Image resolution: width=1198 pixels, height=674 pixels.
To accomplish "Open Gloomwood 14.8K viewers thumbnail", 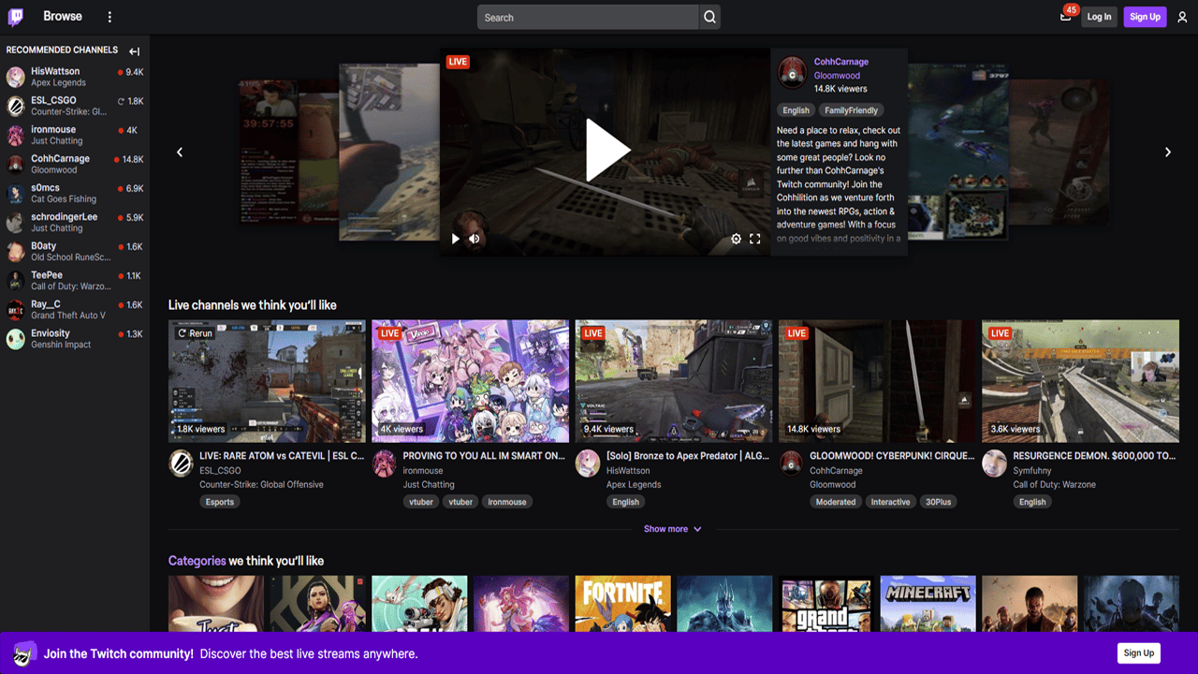I will coord(877,381).
